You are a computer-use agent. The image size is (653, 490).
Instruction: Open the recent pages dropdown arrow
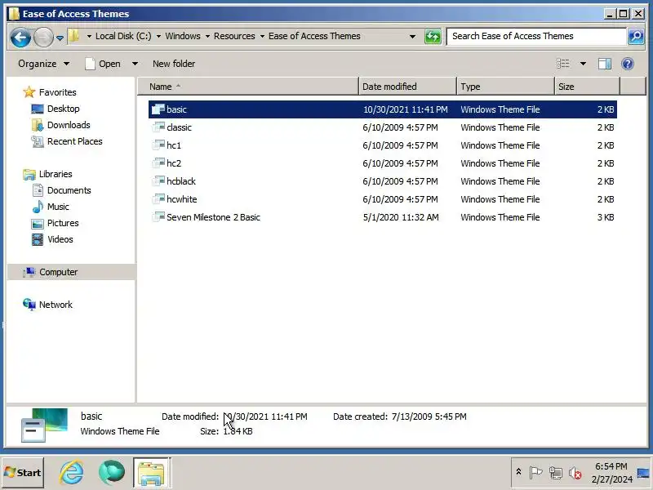click(60, 38)
